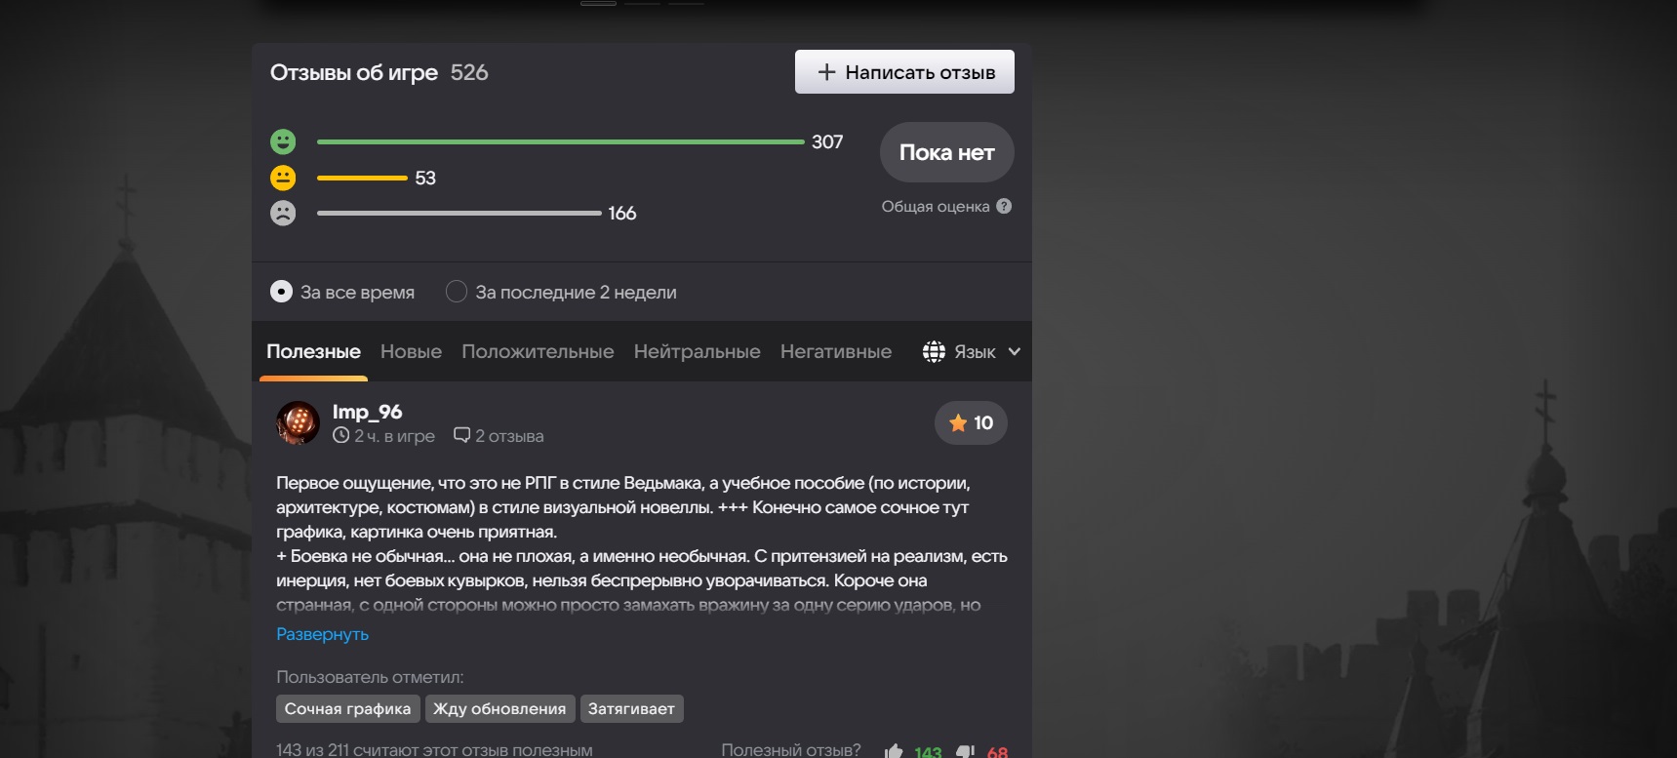Click the Пока нет overall rating badge

point(946,152)
